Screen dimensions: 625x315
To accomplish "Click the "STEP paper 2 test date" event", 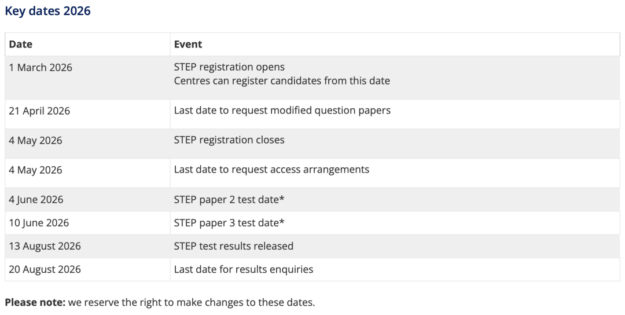I will tap(230, 200).
